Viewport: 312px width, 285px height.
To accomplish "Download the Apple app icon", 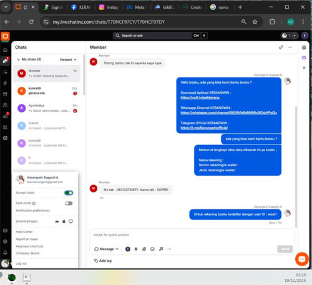I will [x=64, y=221].
